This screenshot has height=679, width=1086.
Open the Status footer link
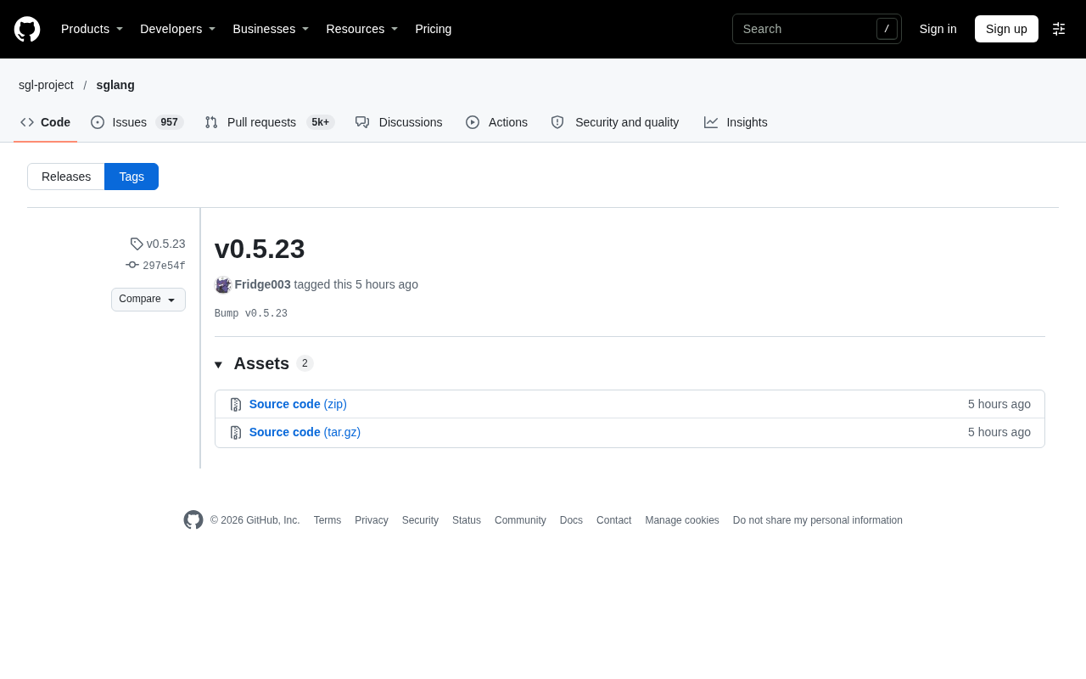pyautogui.click(x=467, y=520)
